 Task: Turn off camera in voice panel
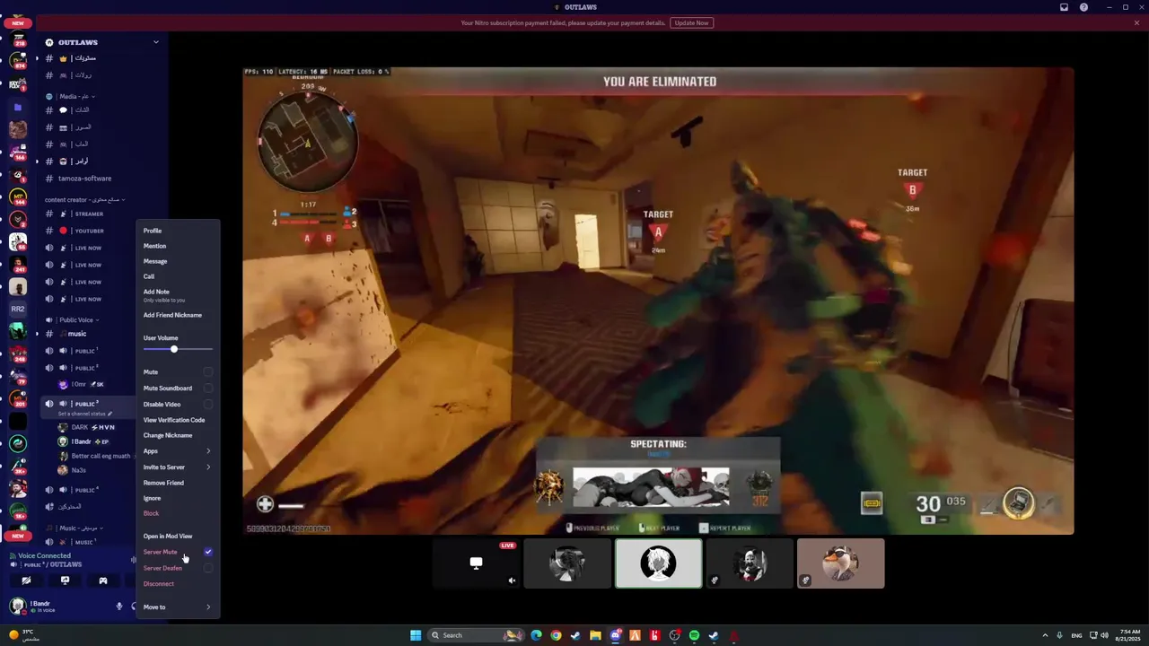[26, 581]
